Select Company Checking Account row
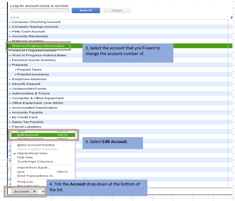The height and width of the screenshot is (201, 235). (120, 22)
